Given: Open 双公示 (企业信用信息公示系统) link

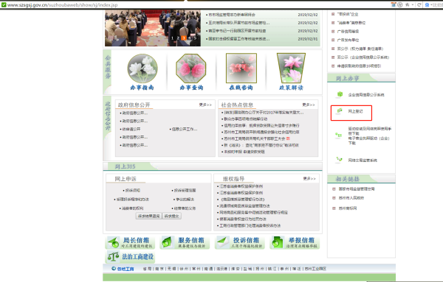Looking at the screenshot, I should (363, 57).
